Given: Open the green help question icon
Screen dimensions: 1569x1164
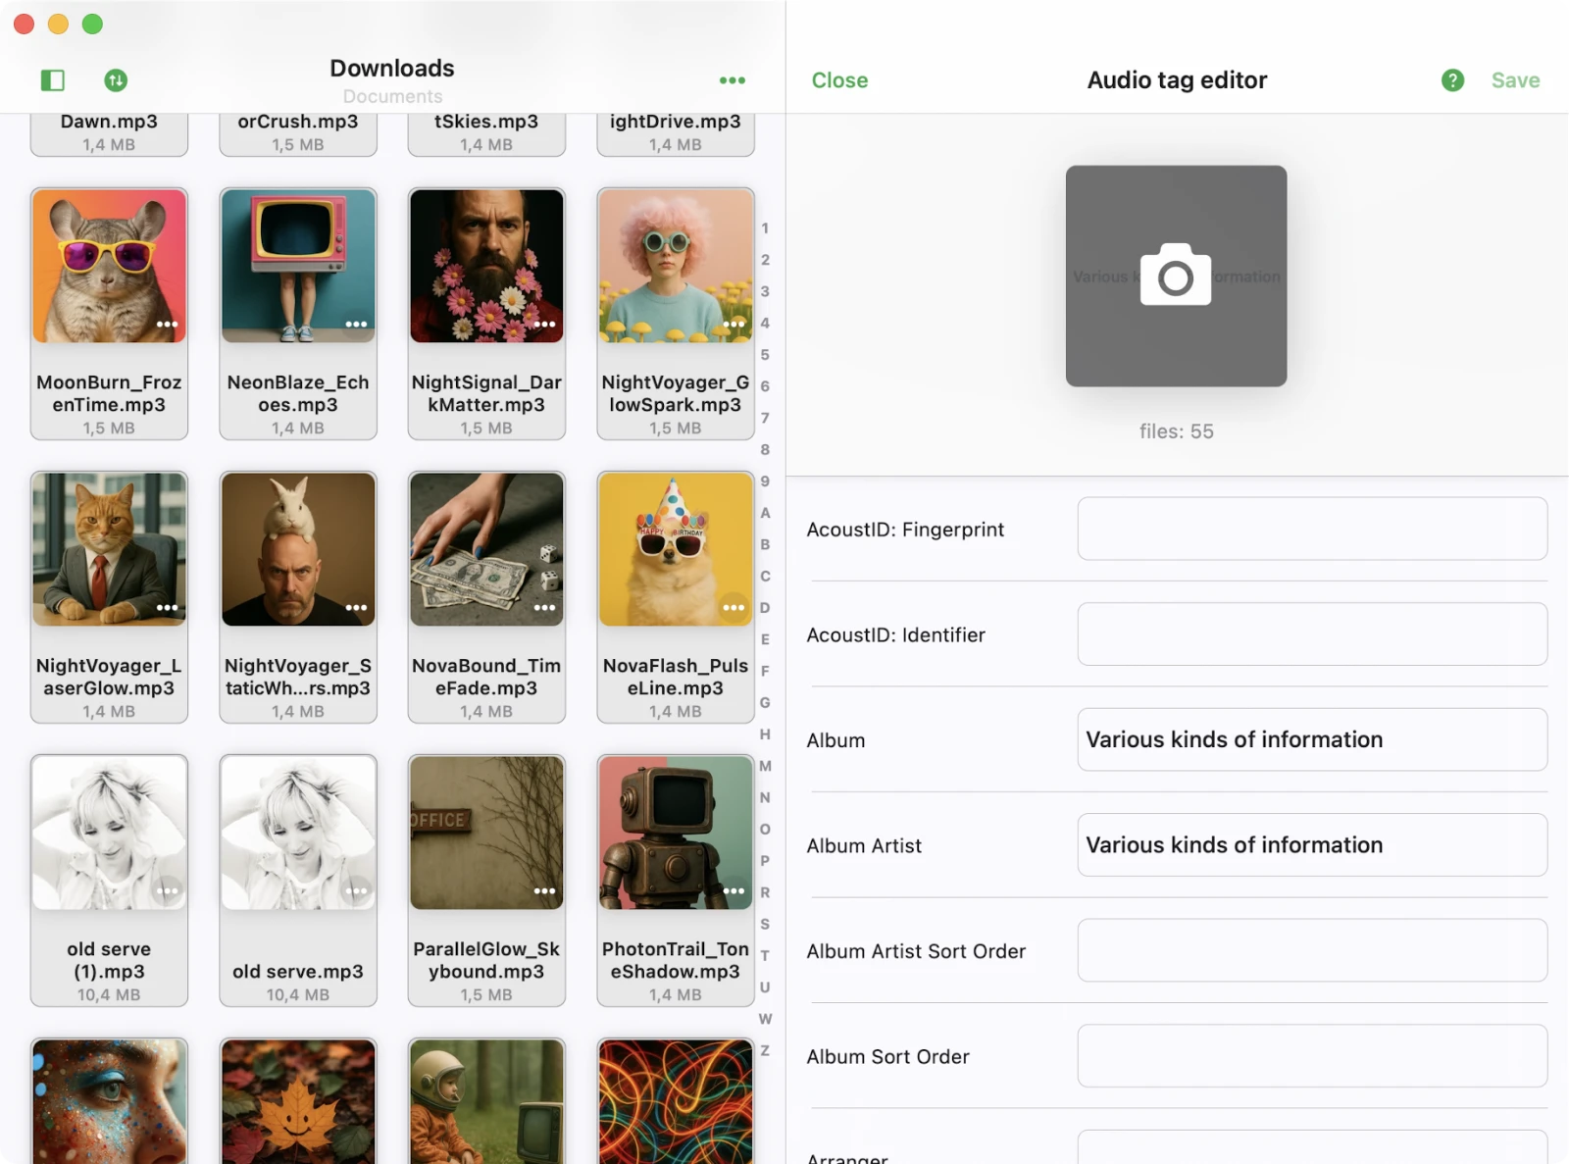Looking at the screenshot, I should coord(1452,80).
